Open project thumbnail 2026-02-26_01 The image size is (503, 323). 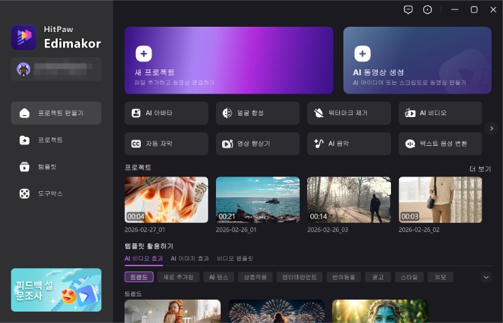[258, 199]
